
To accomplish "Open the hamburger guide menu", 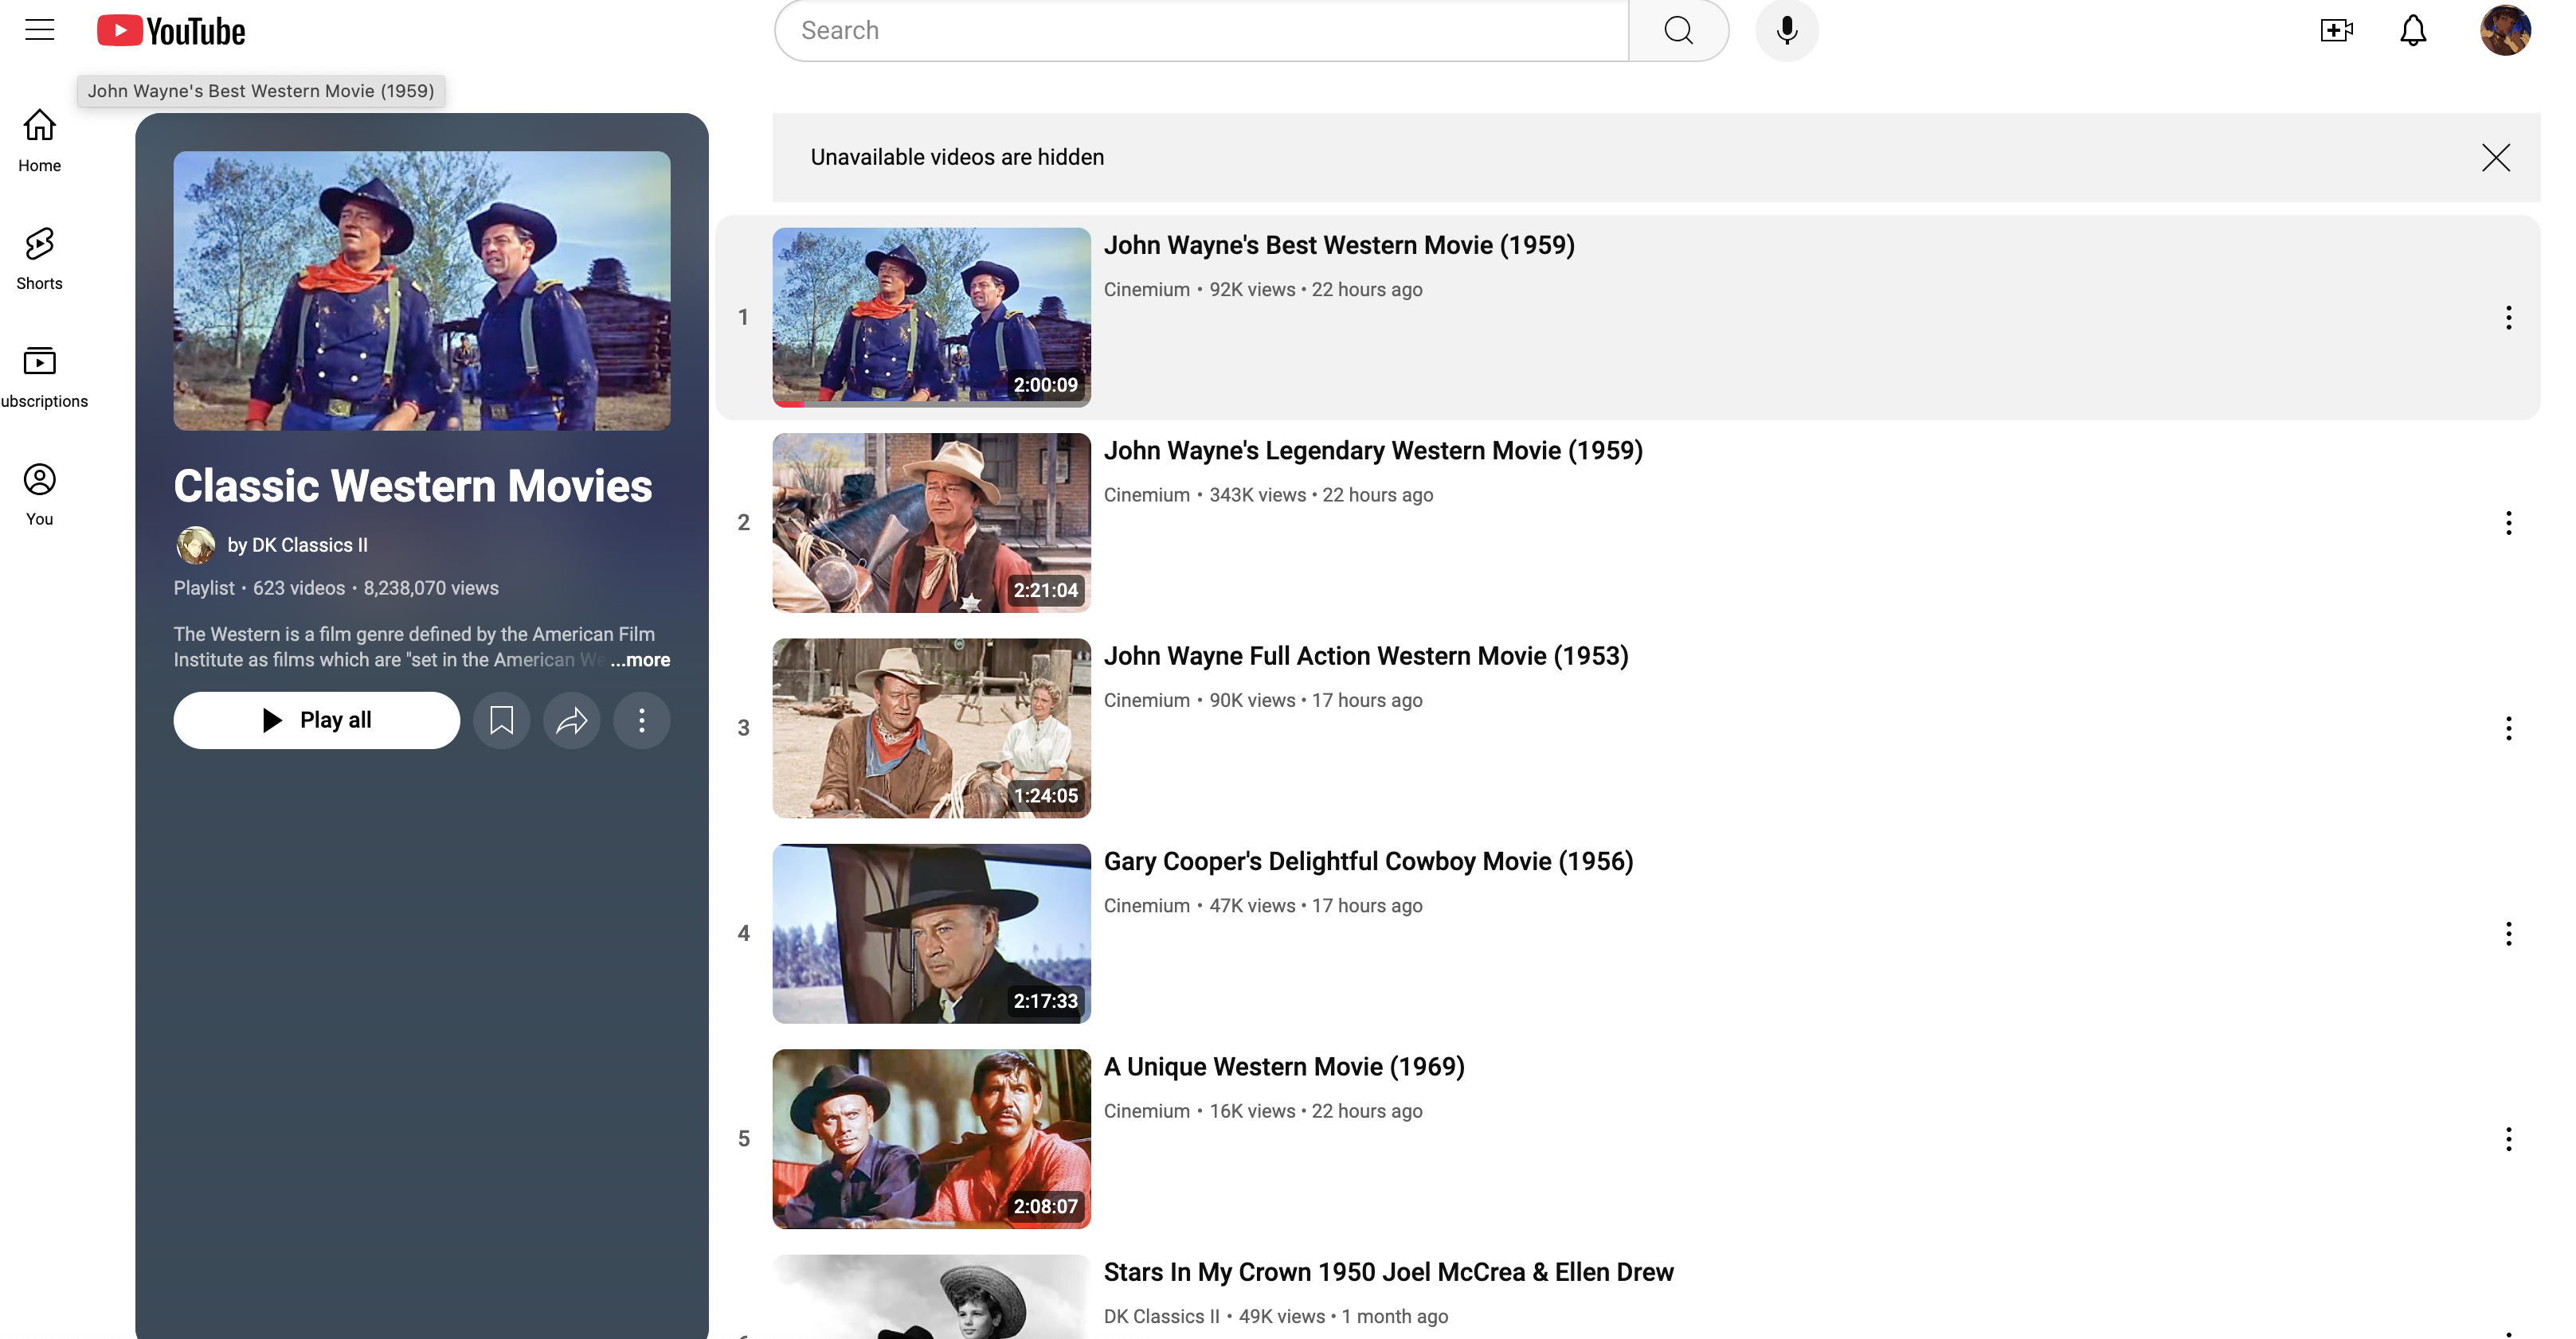I will click(x=40, y=30).
